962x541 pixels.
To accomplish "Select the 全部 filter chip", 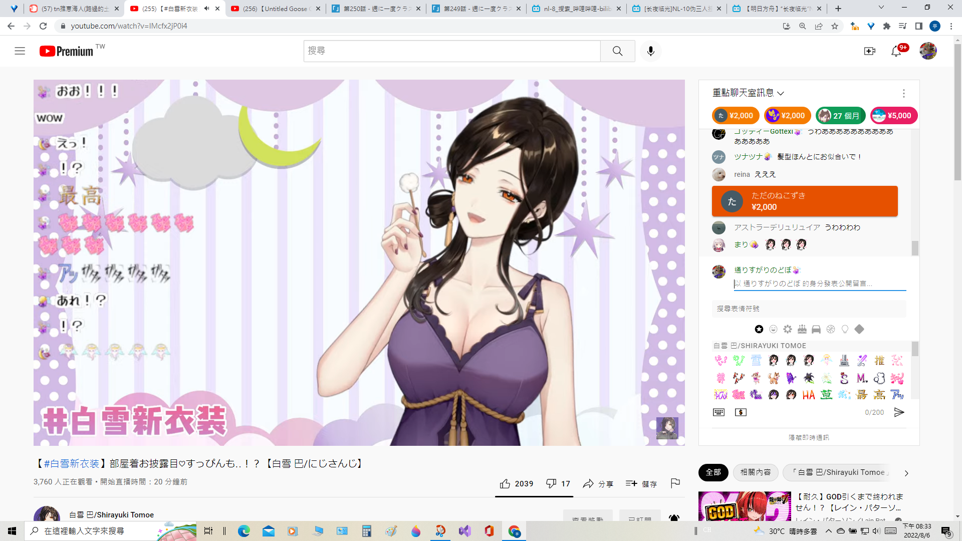I will point(713,472).
